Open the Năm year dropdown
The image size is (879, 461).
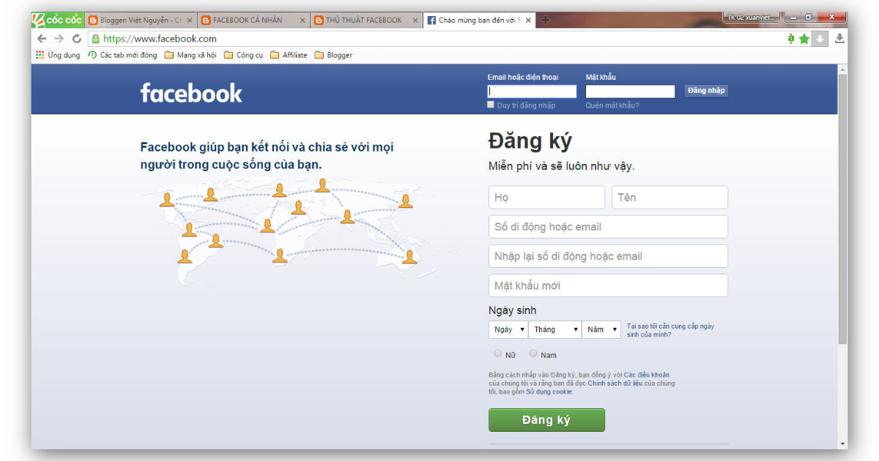click(601, 329)
